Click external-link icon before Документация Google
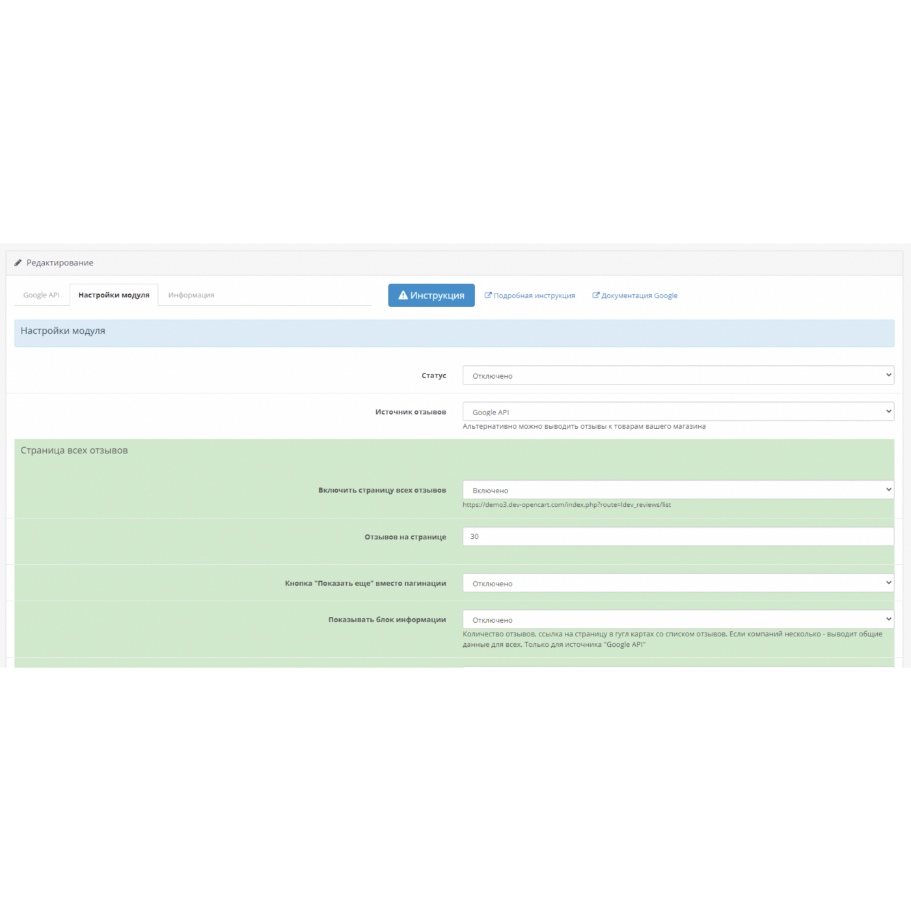 595,295
